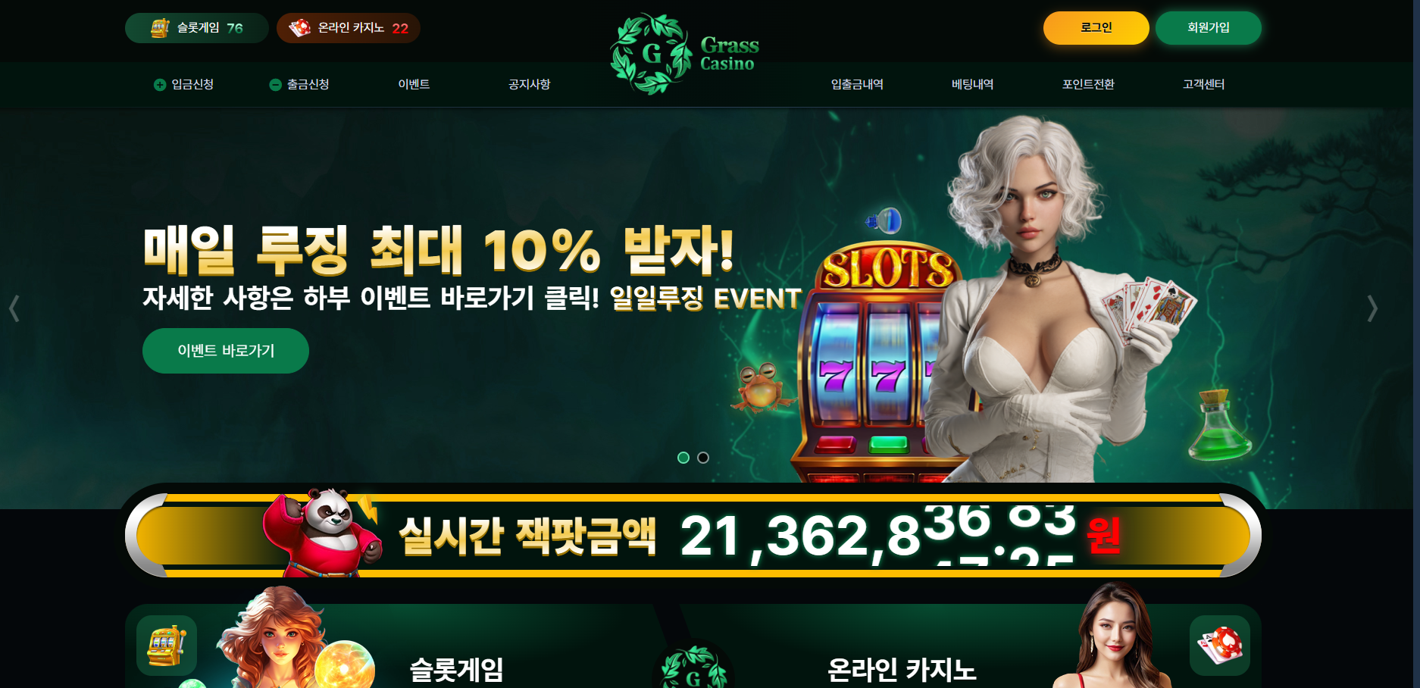The width and height of the screenshot is (1420, 688).
Task: Select the first carousel indicator dot
Action: point(683,458)
